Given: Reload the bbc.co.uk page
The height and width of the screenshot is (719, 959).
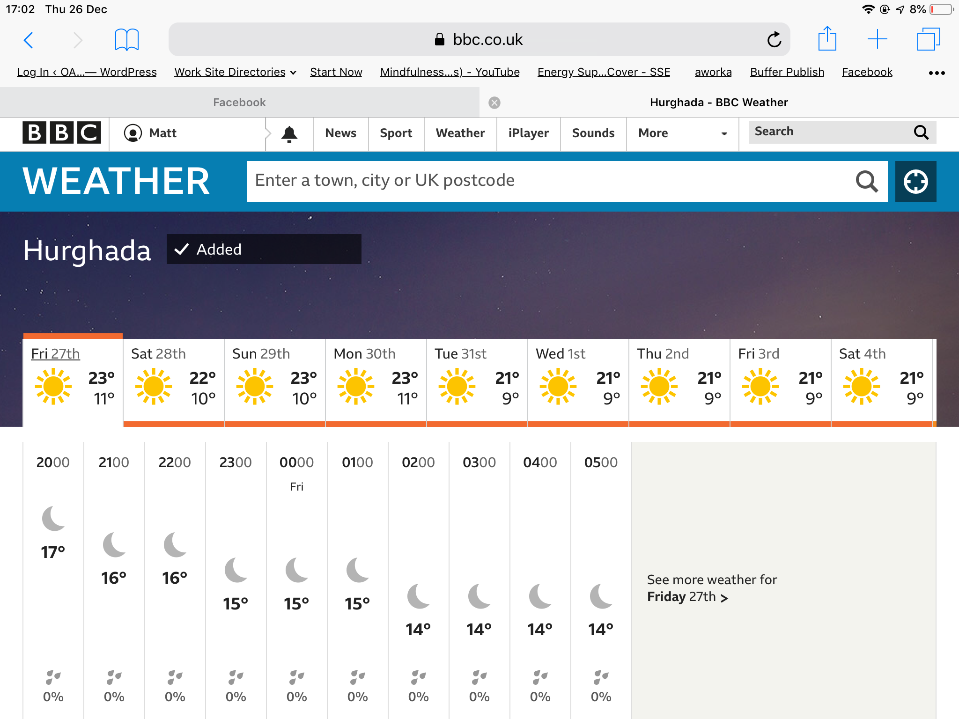Looking at the screenshot, I should point(774,40).
